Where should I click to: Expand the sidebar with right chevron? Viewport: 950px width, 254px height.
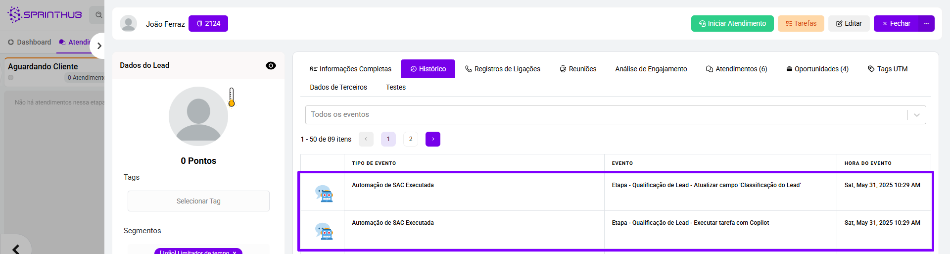click(x=99, y=46)
